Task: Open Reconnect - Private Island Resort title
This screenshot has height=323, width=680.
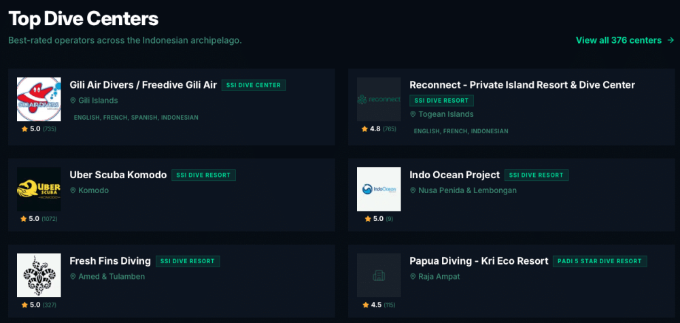Action: (x=522, y=85)
